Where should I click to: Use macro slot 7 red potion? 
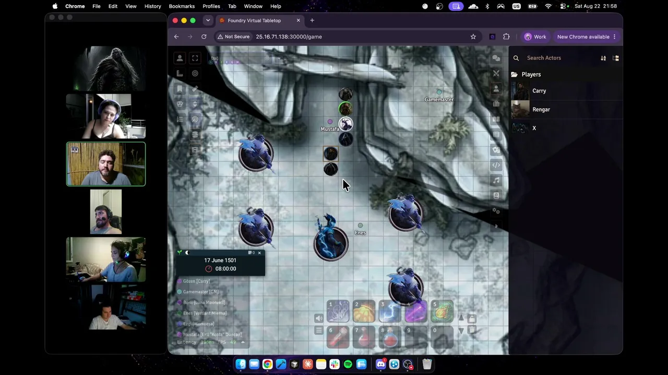(x=364, y=337)
